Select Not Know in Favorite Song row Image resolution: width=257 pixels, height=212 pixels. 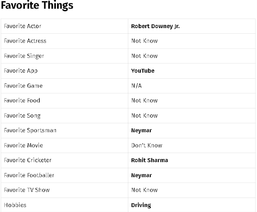point(144,116)
